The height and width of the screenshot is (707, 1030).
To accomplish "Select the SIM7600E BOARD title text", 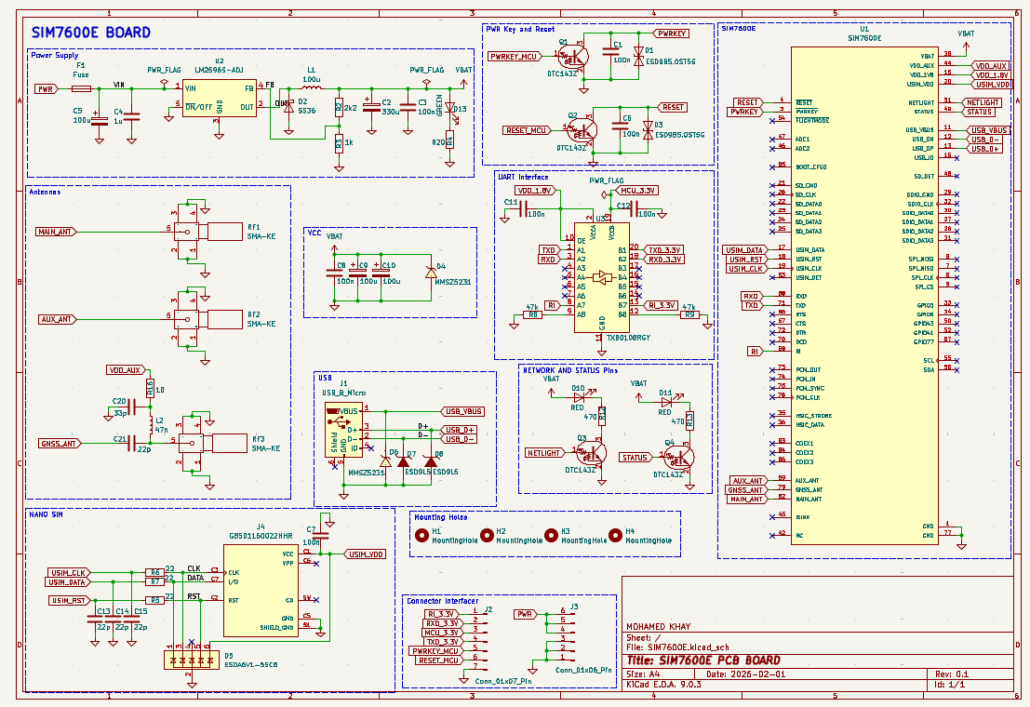I will point(90,33).
